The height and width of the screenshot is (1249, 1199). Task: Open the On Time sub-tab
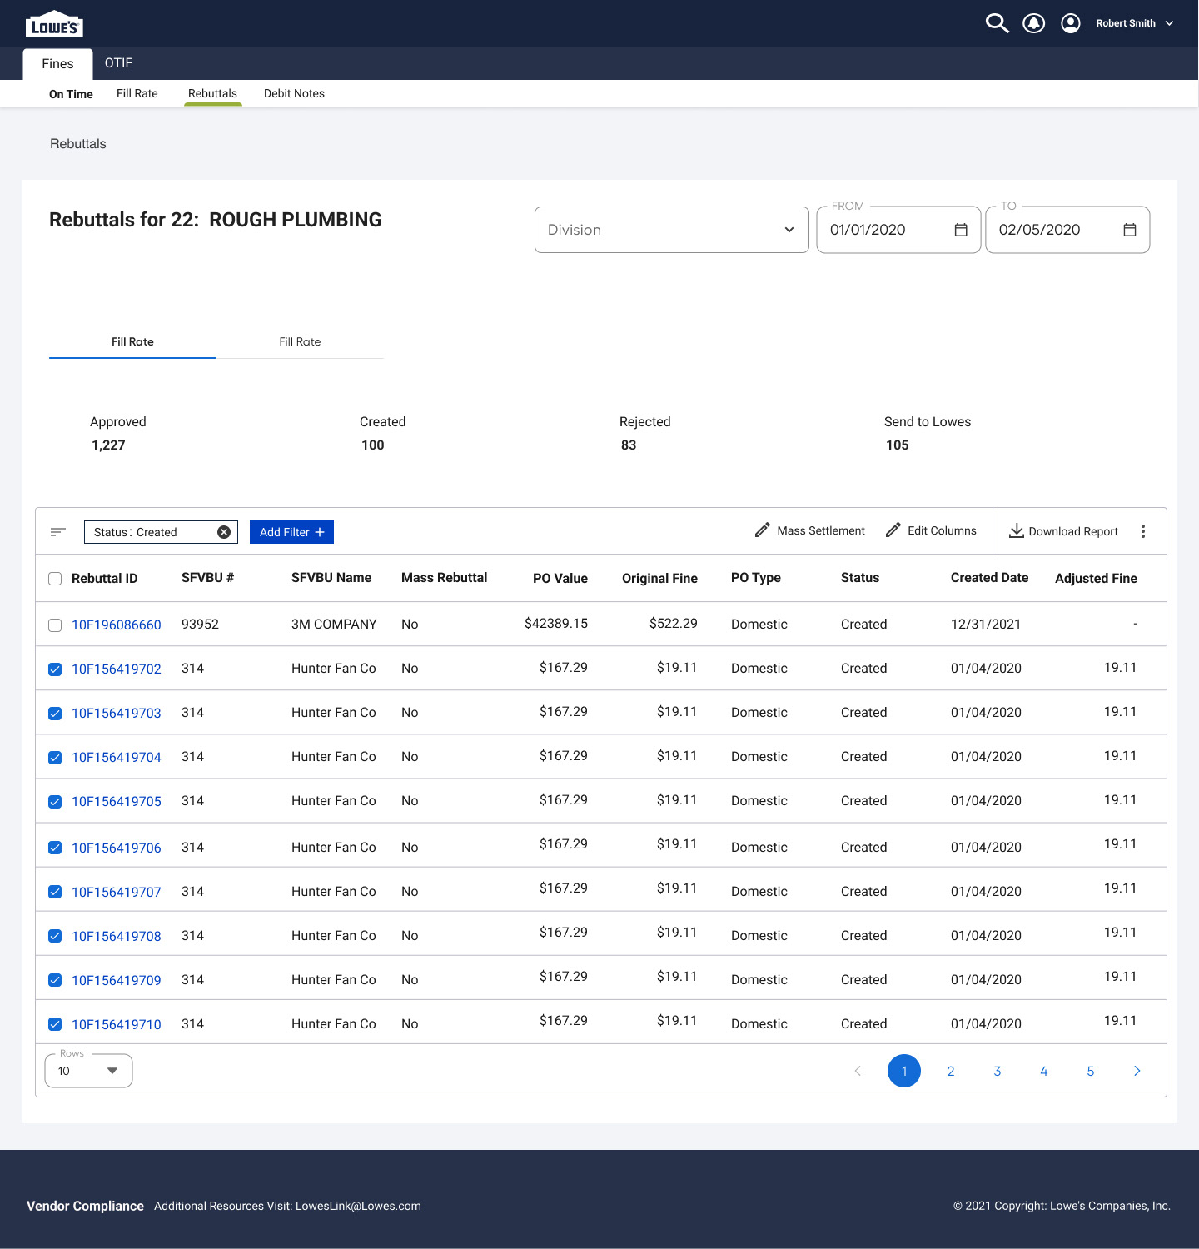pos(71,94)
